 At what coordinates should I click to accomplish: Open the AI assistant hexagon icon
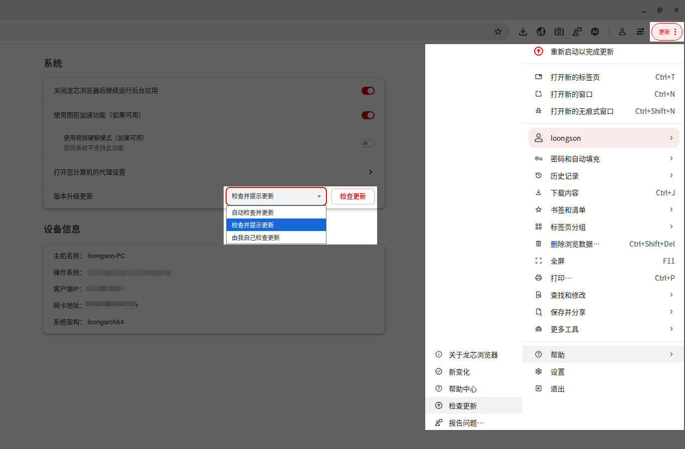pyautogui.click(x=595, y=32)
